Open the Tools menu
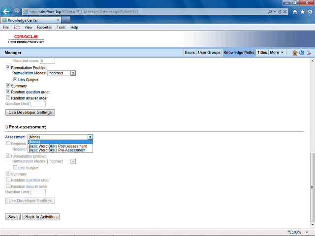 (x=61, y=28)
